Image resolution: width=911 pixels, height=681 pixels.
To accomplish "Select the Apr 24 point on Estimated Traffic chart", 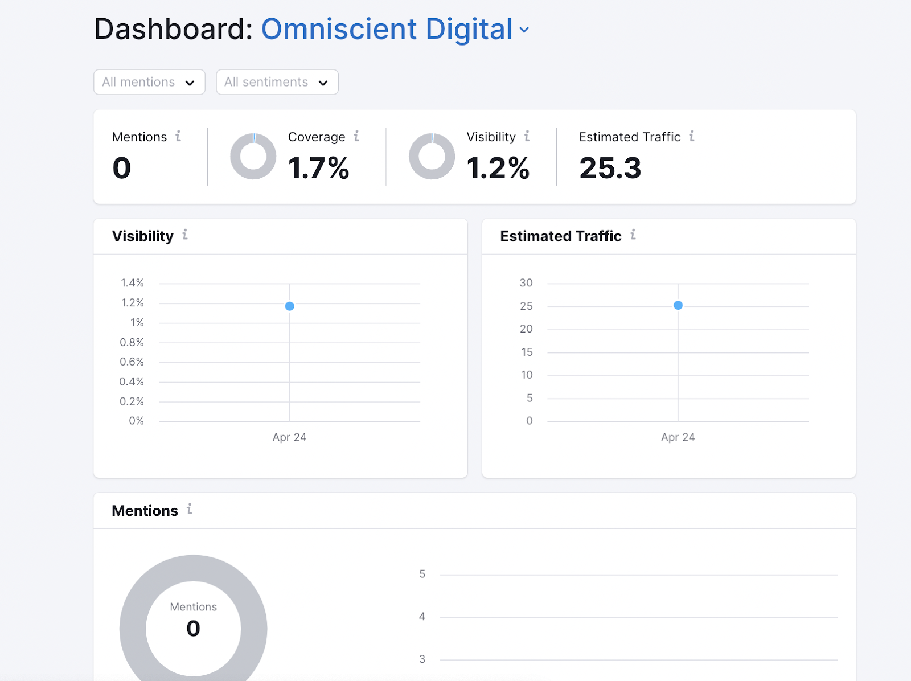I will (x=678, y=305).
